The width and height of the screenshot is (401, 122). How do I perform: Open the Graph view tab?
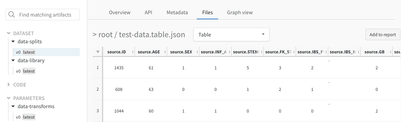point(240,13)
